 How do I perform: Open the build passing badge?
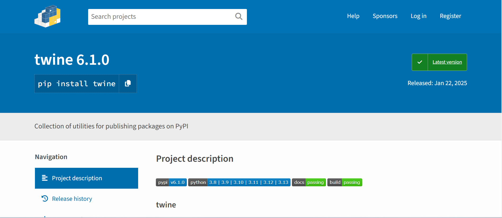[345, 182]
